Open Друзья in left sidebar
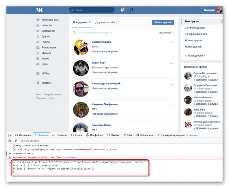The height and width of the screenshot is (188, 229). pyautogui.click(x=46, y=36)
